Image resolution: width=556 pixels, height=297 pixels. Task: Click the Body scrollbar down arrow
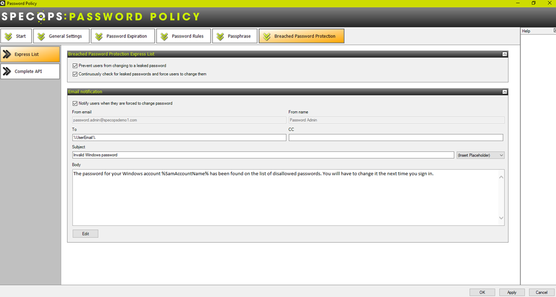[501, 218]
